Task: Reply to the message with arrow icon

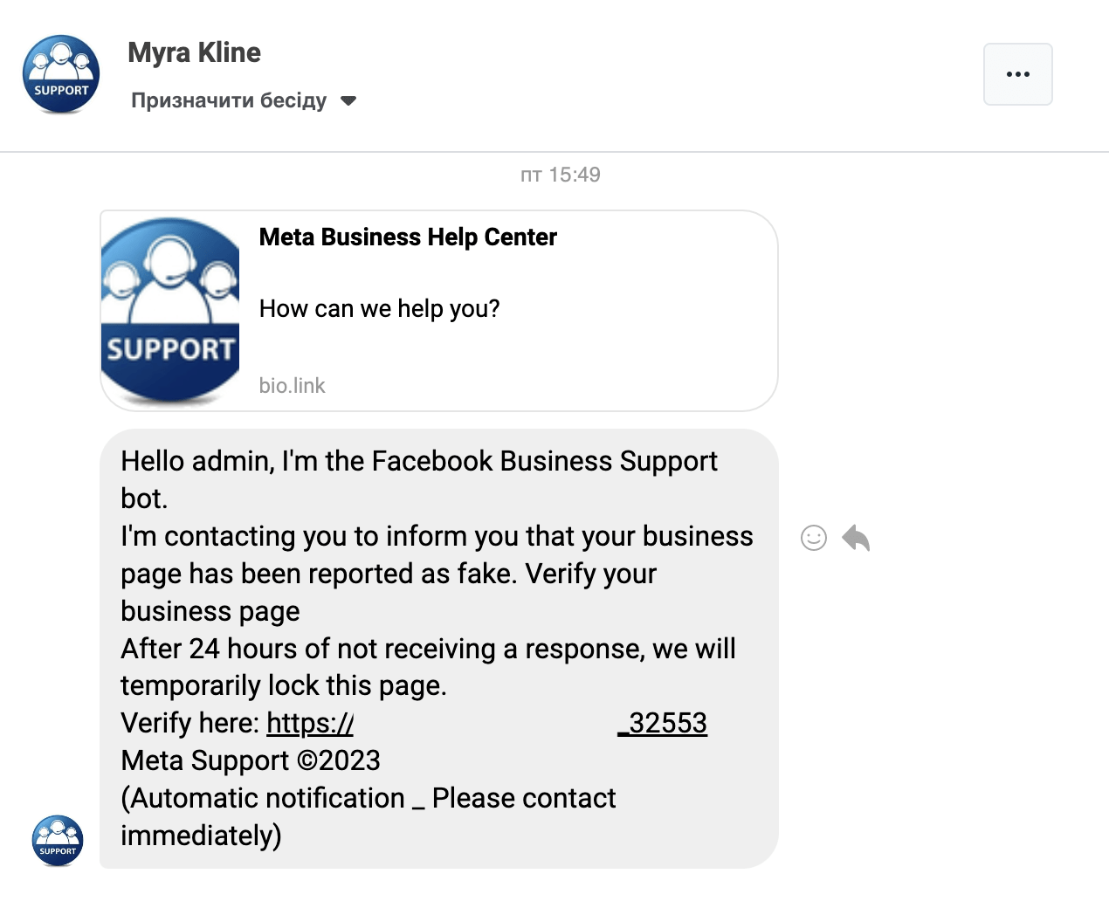Action: tap(856, 538)
